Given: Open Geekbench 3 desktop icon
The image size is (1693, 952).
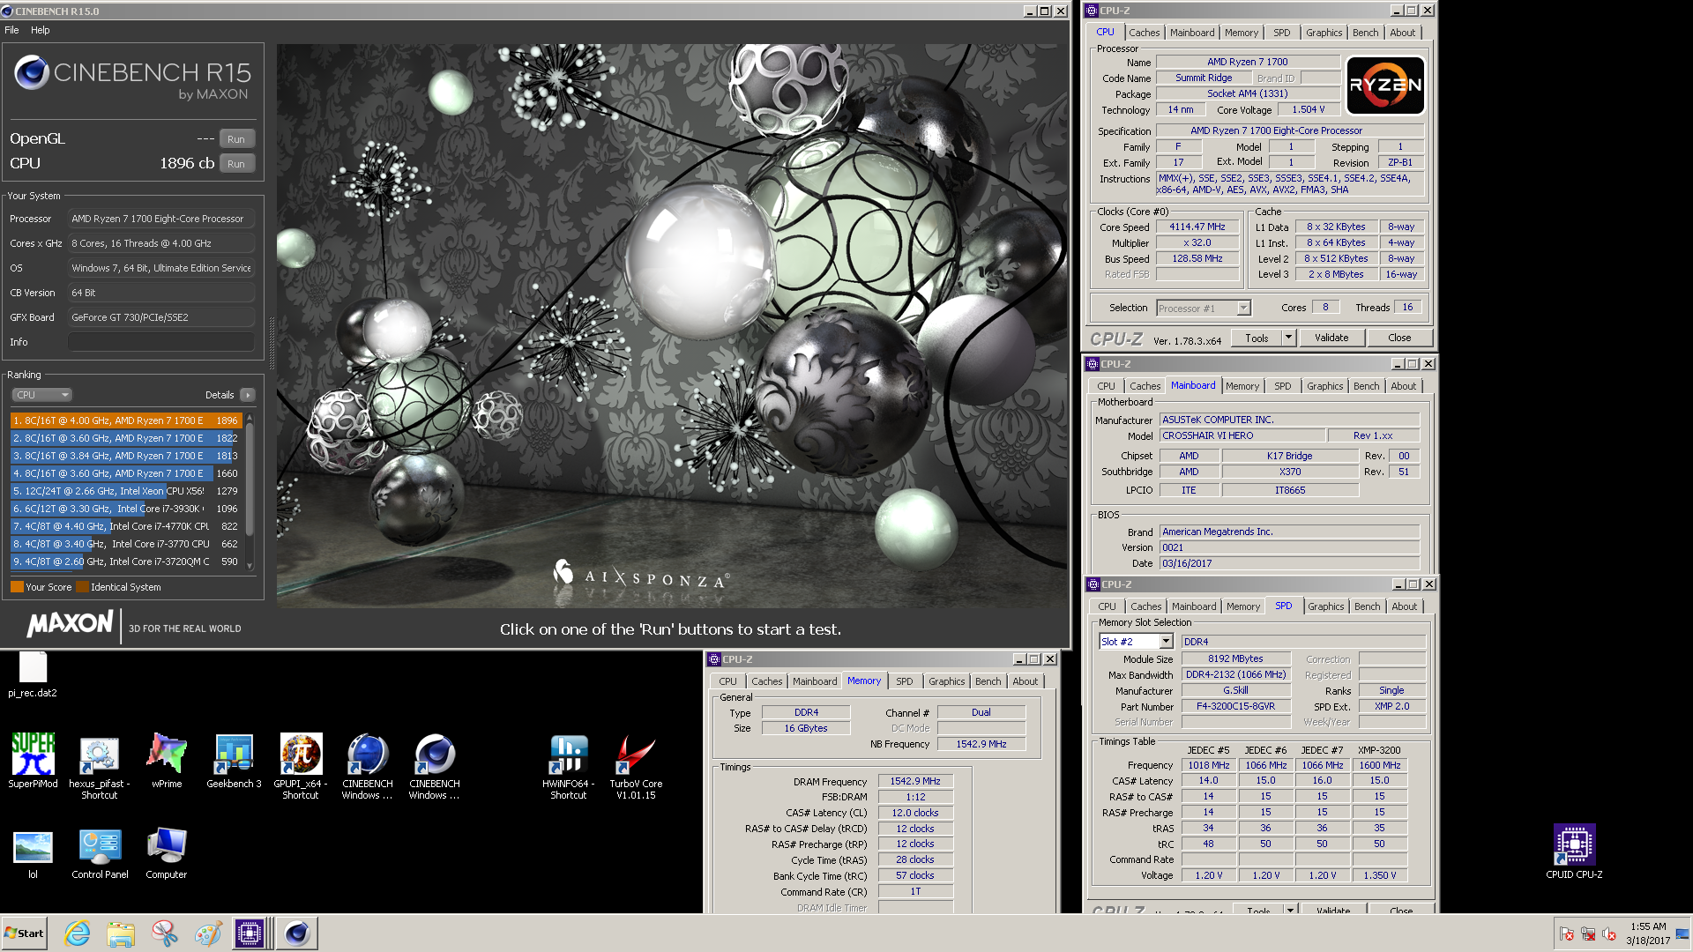Looking at the screenshot, I should tap(234, 760).
